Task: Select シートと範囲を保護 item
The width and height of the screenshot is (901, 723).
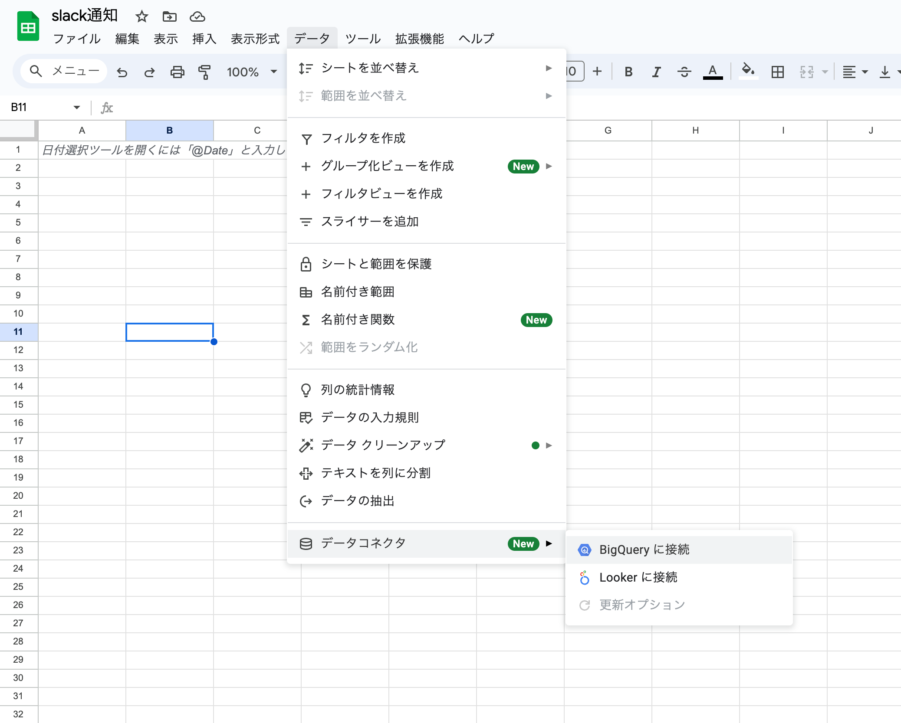Action: [x=426, y=264]
